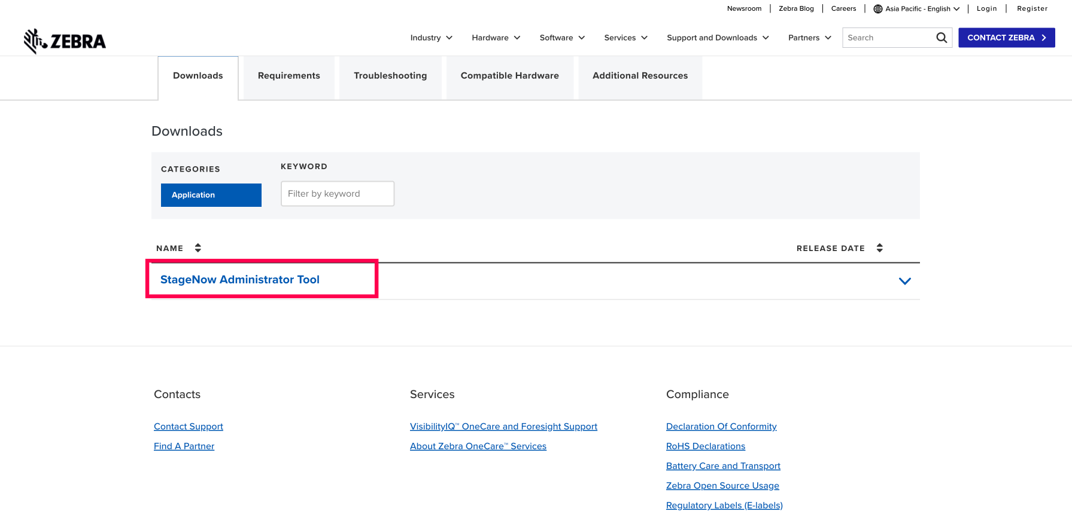The image size is (1072, 529).
Task: Expand the StageNow row chevron
Action: coord(904,281)
